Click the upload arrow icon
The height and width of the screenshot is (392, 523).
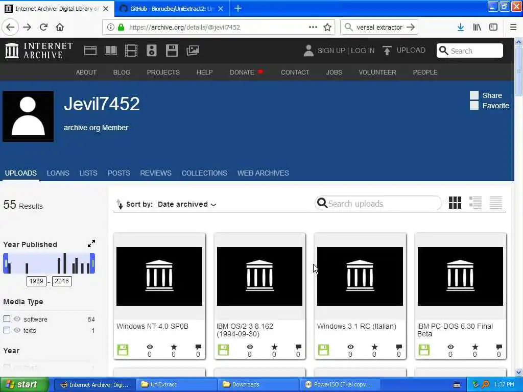coord(387,51)
